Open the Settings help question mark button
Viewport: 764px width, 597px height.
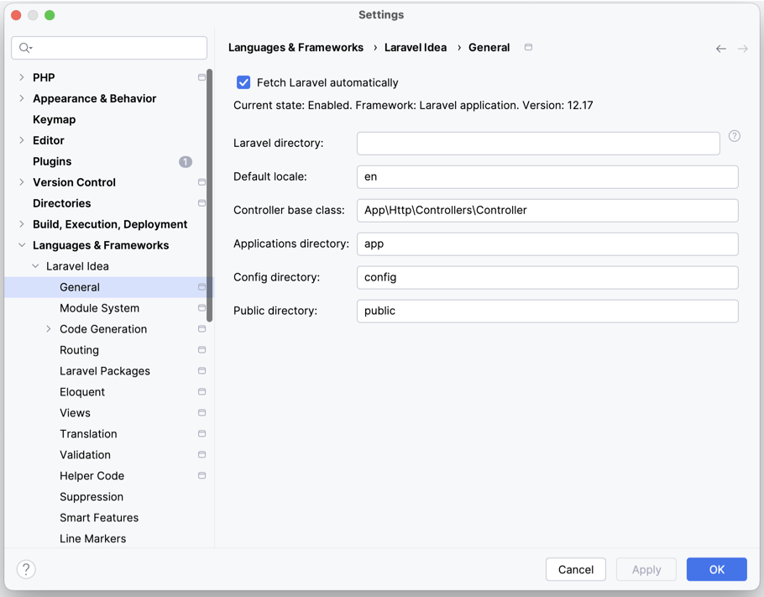point(26,569)
